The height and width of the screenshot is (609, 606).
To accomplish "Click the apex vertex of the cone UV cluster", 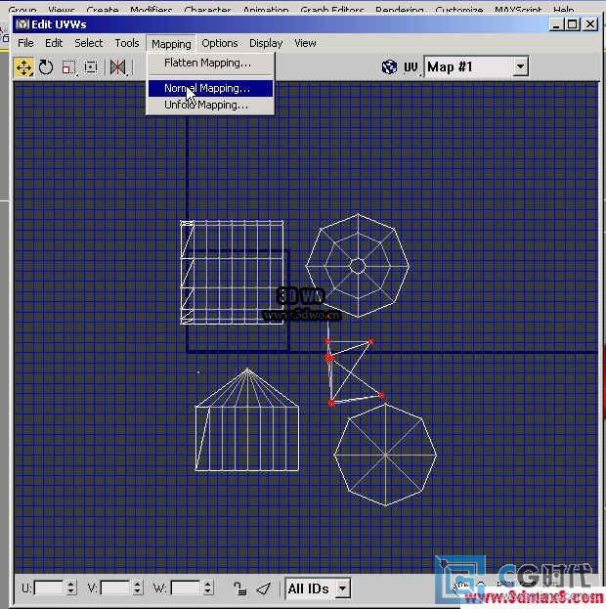I will [x=247, y=370].
